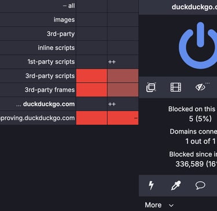Click the duckduckgo hostname header at top

click(194, 7)
